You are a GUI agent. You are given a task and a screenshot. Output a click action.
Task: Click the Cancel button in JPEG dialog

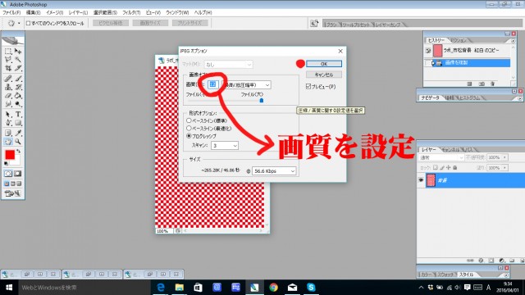(324, 75)
